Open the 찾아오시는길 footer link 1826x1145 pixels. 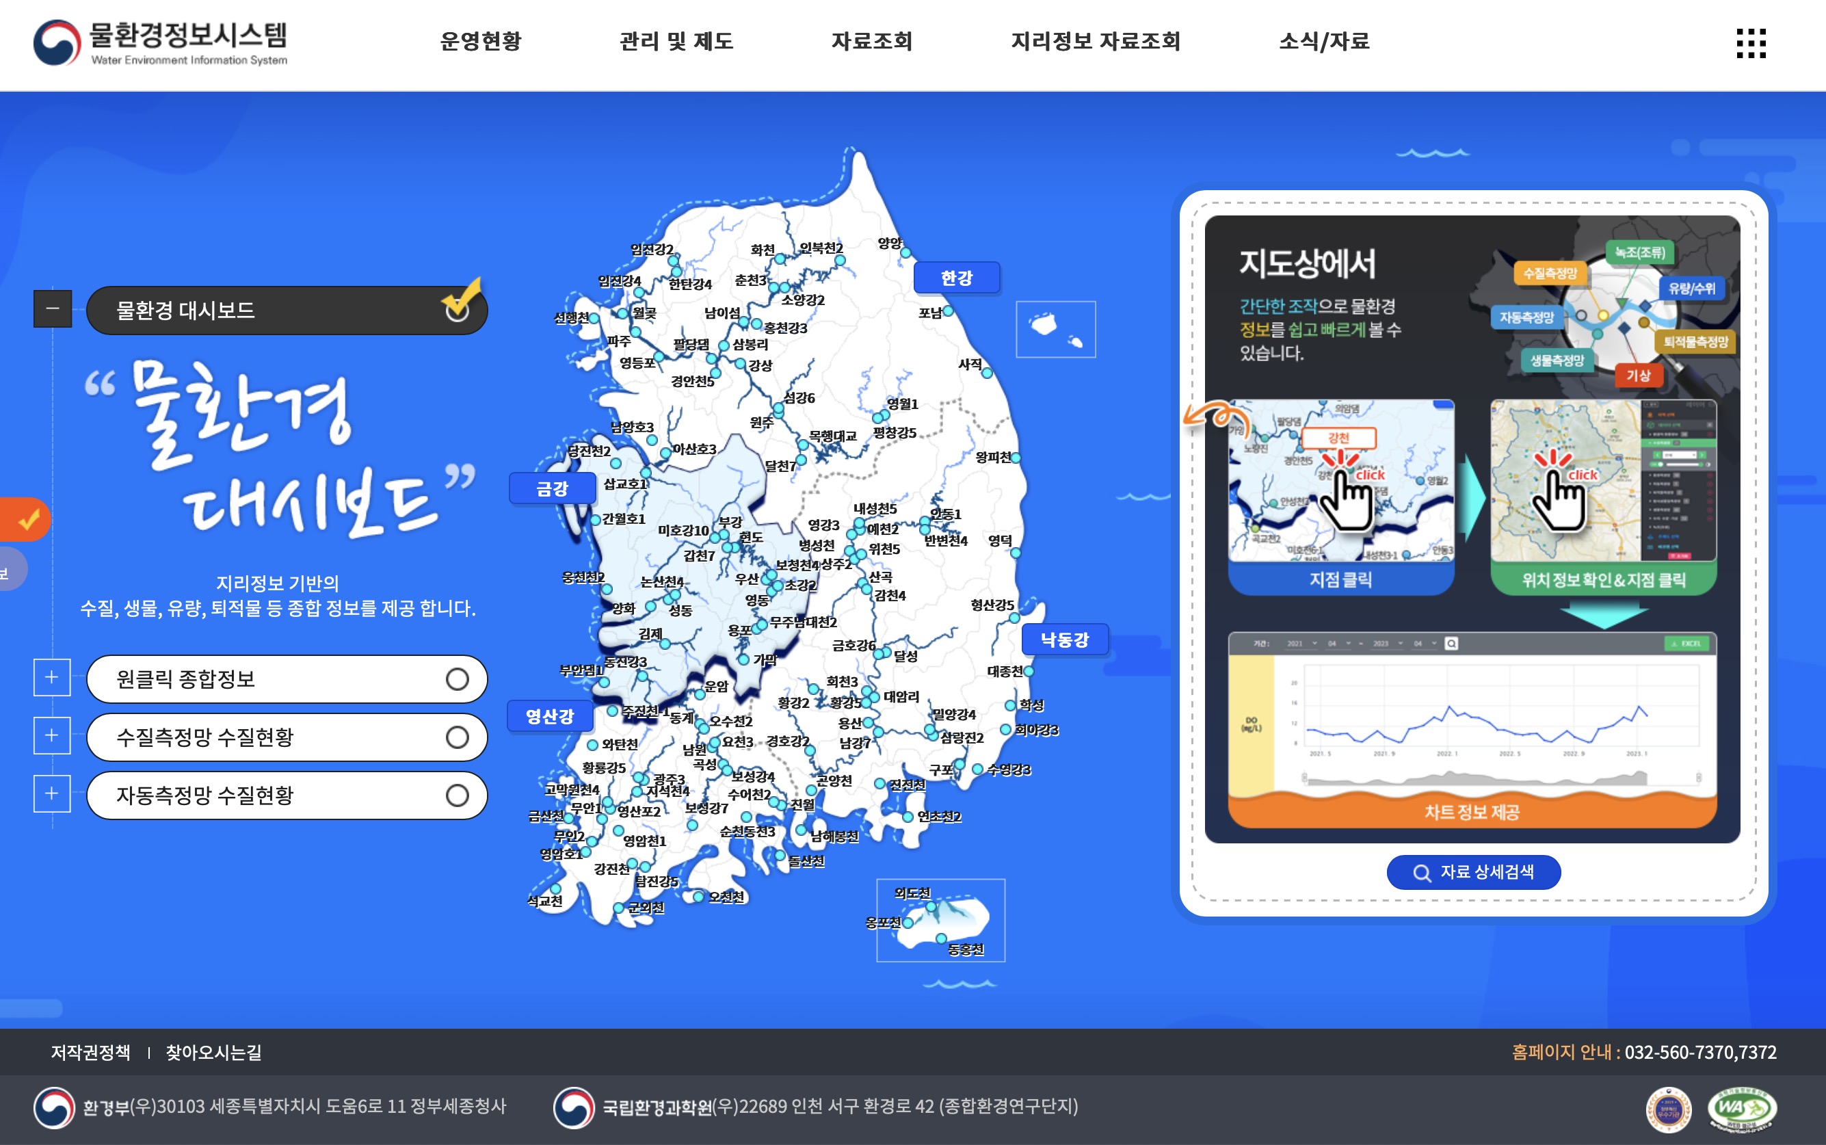click(214, 1053)
